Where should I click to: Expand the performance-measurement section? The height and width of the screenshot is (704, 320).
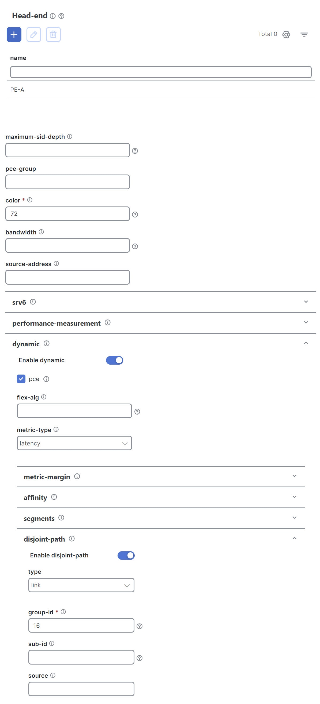pyautogui.click(x=305, y=322)
